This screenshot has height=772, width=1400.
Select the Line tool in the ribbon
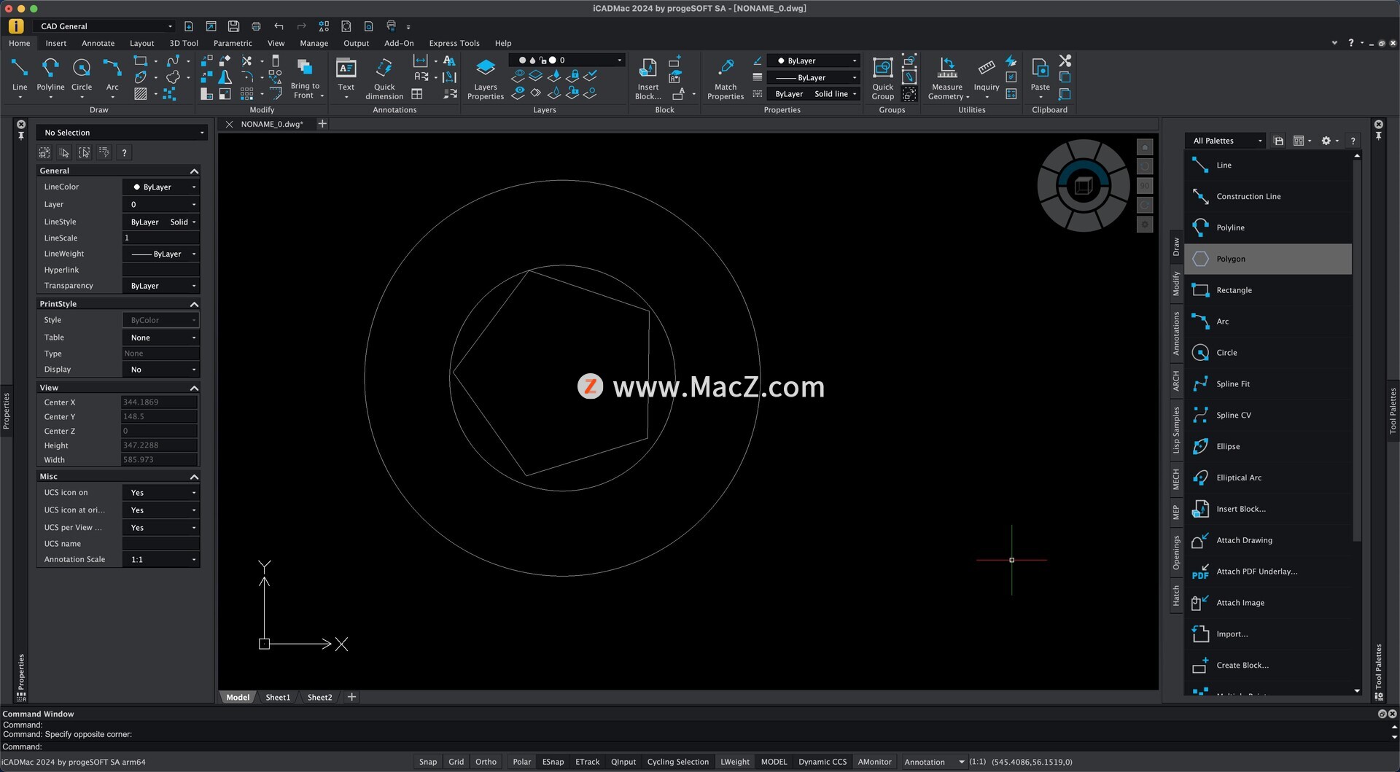tap(20, 75)
